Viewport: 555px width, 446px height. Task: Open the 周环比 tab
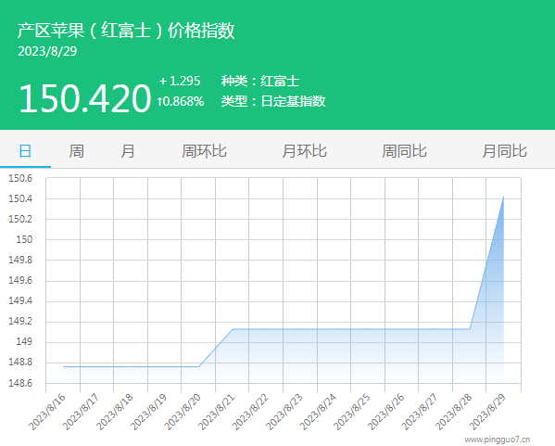(x=204, y=151)
